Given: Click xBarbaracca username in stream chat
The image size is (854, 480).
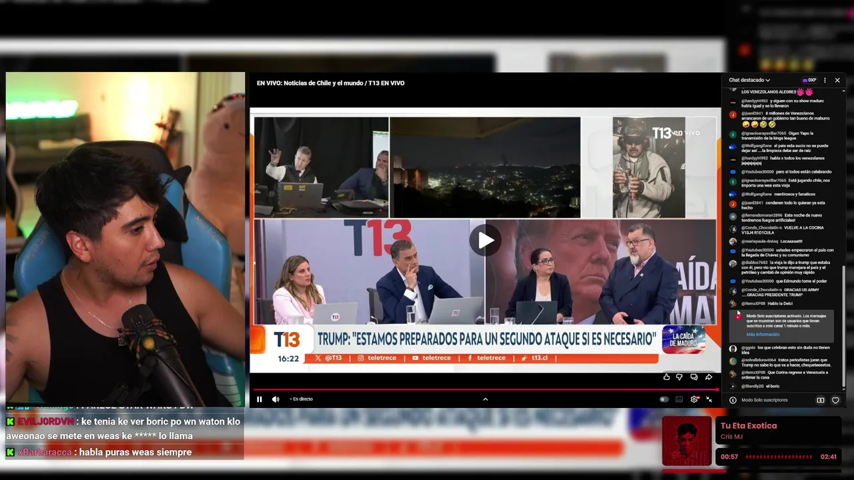Looking at the screenshot, I should point(46,452).
